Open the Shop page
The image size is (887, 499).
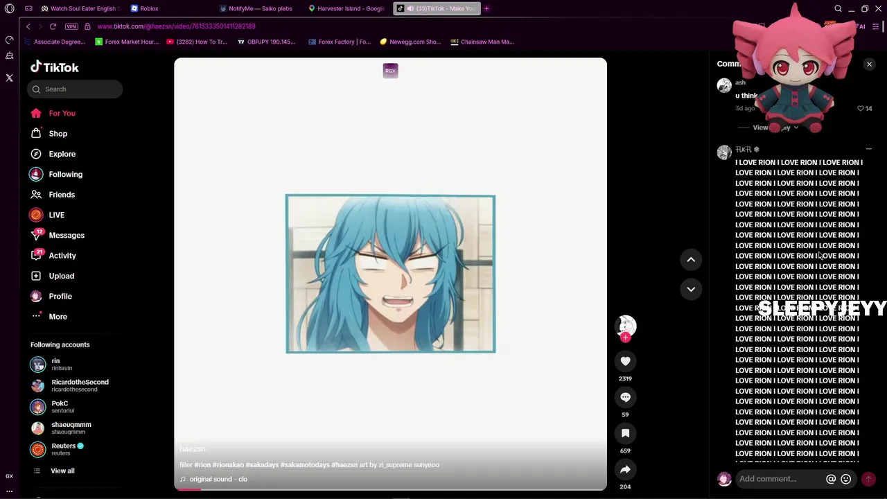tap(49, 134)
